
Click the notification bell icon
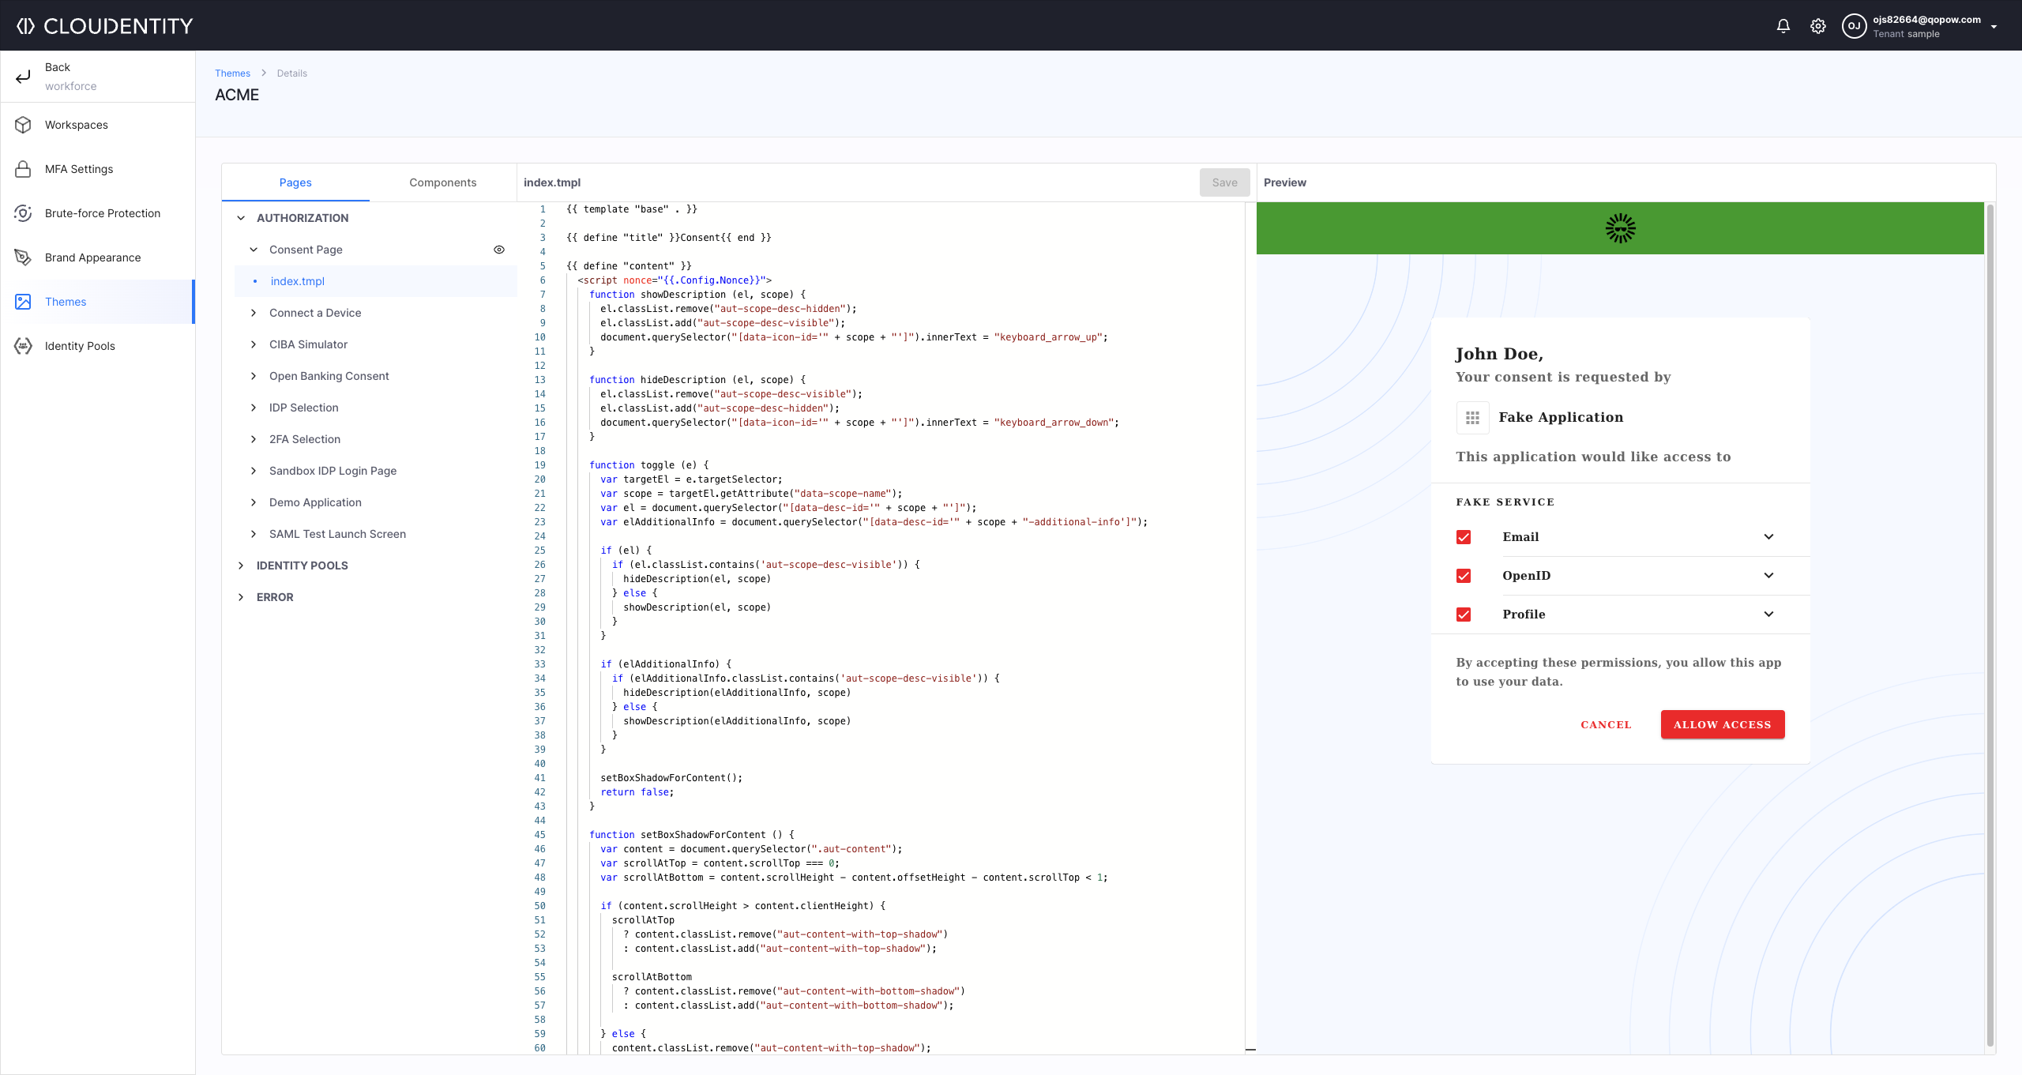pos(1784,25)
